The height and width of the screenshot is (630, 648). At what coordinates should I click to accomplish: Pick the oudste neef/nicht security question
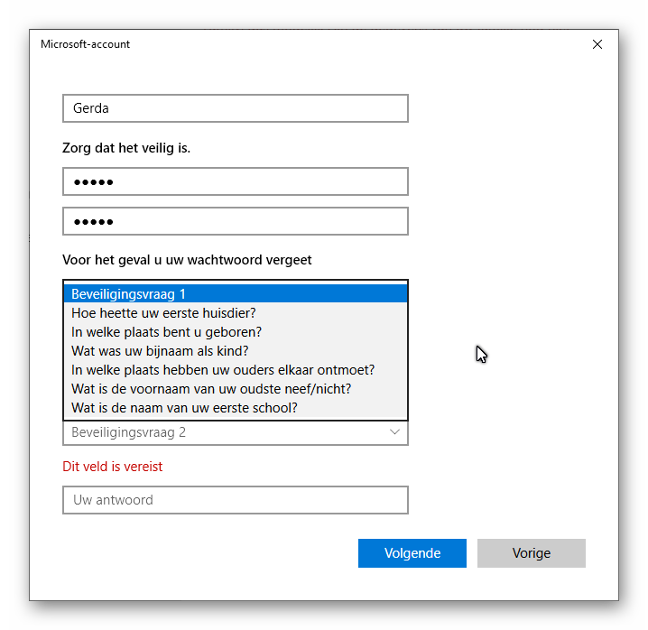tap(211, 389)
